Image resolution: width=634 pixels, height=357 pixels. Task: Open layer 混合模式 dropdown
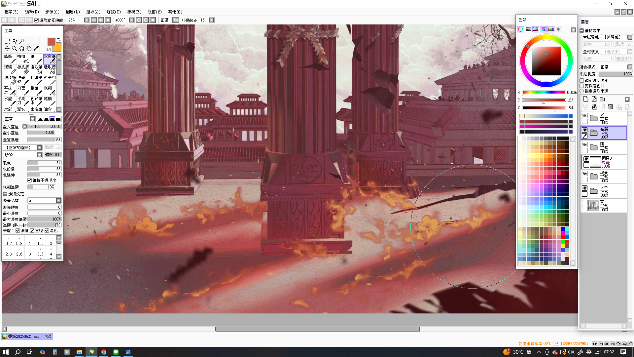(630, 67)
